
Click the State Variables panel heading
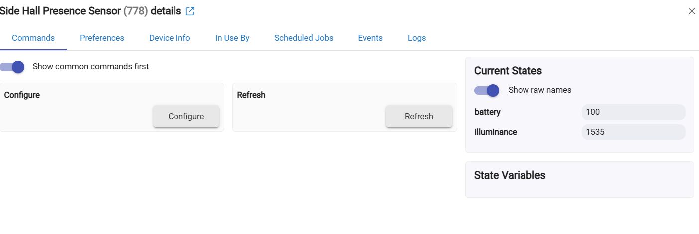(510, 175)
